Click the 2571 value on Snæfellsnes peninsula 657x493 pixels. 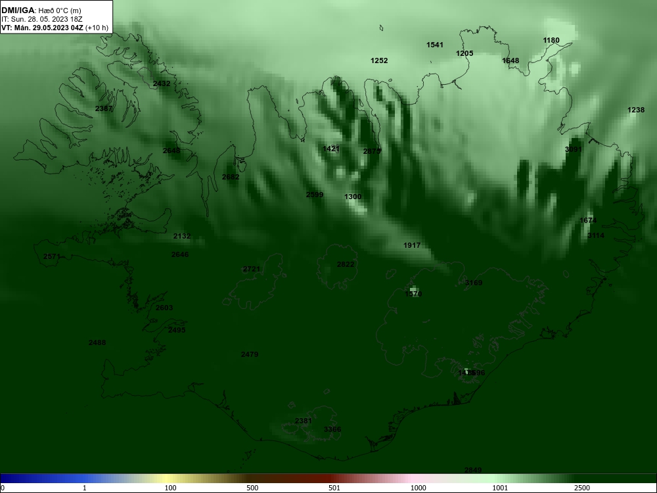[x=52, y=256]
